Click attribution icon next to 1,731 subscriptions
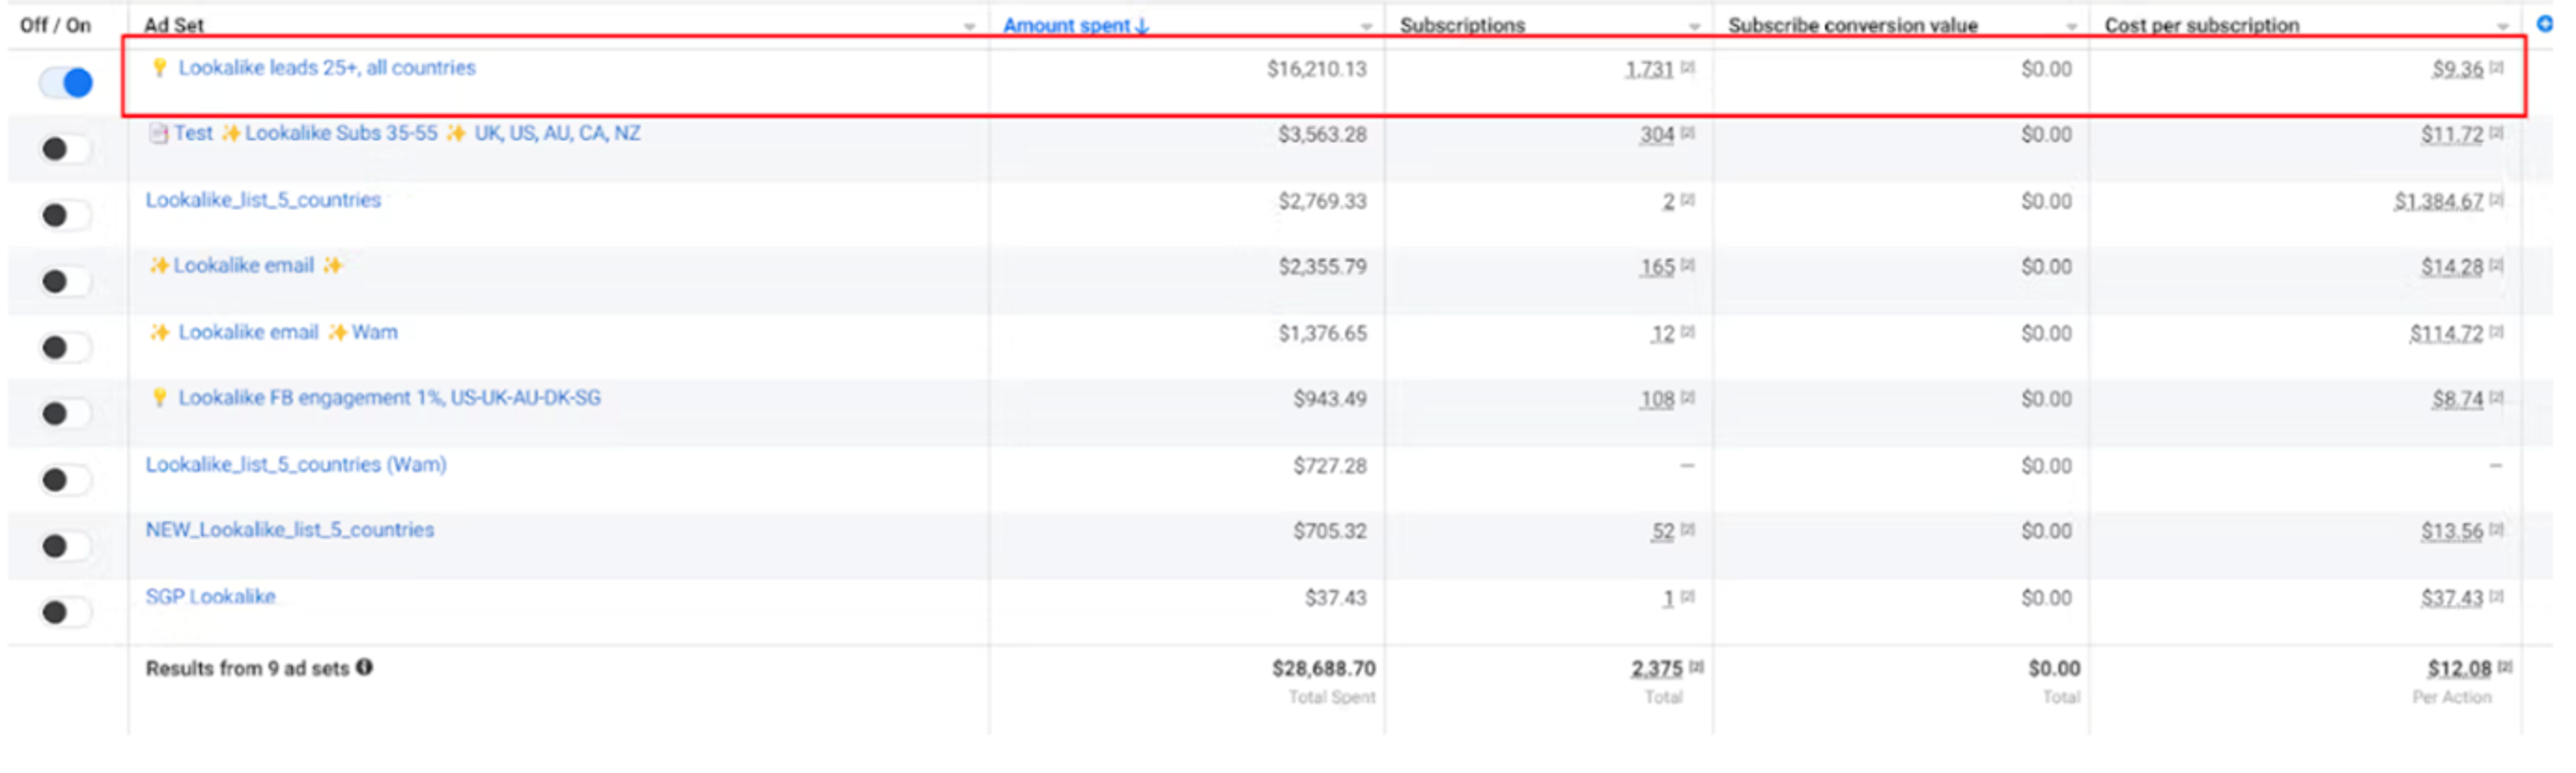This screenshot has width=2576, height=773. point(1687,68)
